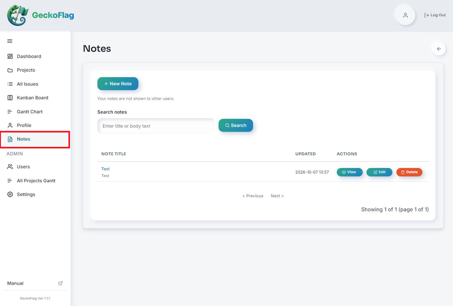View the Test note
Screen dimensions: 453x306
point(350,172)
